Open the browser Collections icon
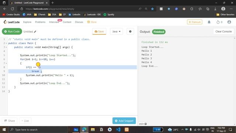Image resolution: width=236 pixels, height=133 pixels. coord(208,9)
